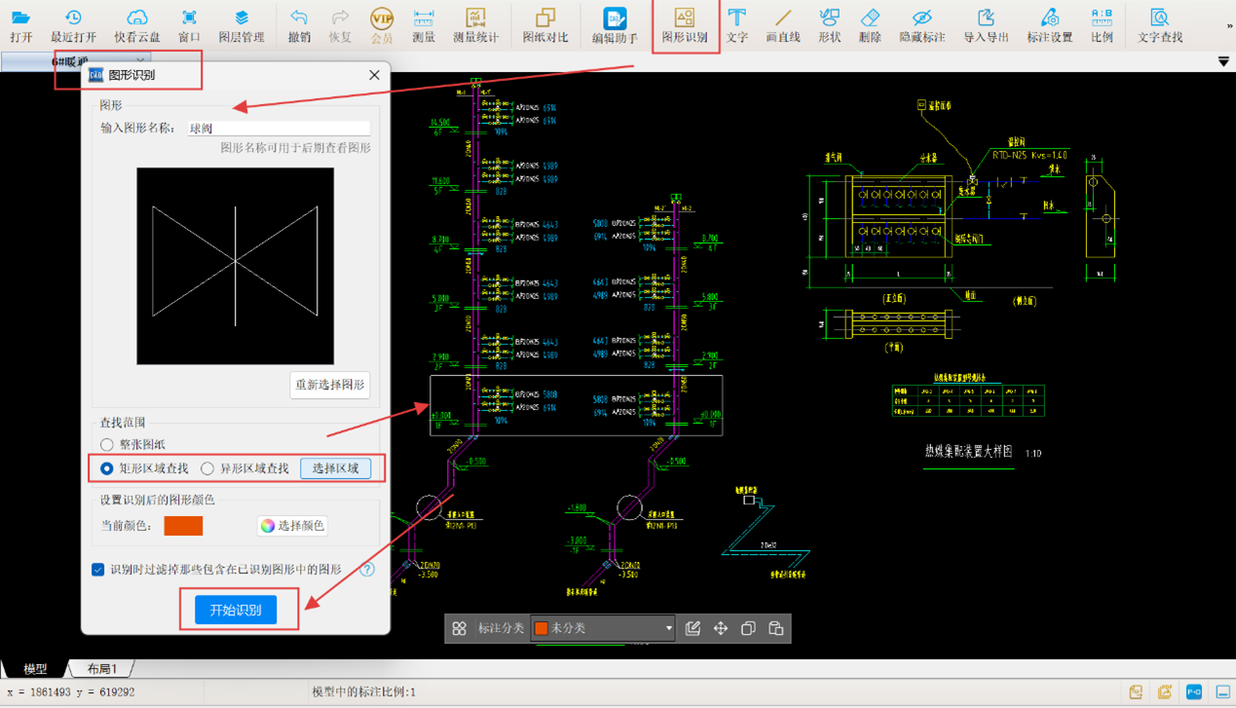Switch to the 模型 model tab
This screenshot has width=1236, height=708.
35,669
